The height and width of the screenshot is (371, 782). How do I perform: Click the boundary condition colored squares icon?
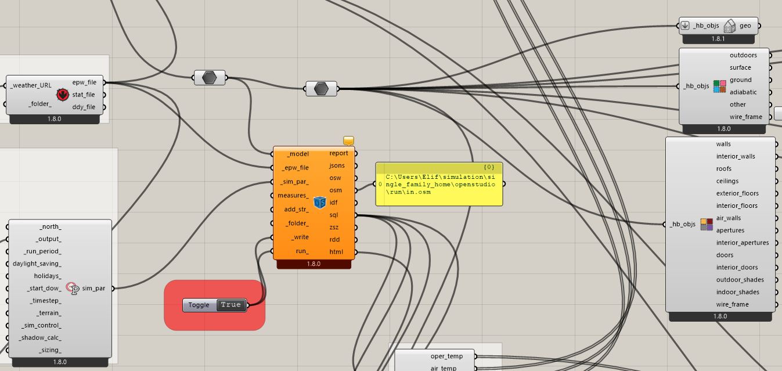(720, 87)
